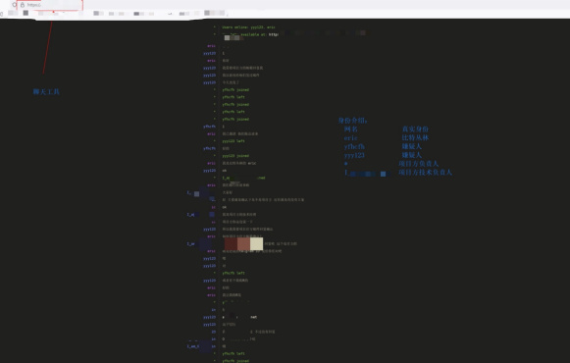570x363 pixels.
Task: Click the round icon left of the padlock
Action: tap(15, 5)
